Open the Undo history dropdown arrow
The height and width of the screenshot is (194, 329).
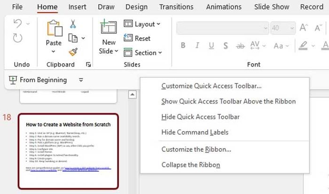pyautogui.click(x=28, y=23)
